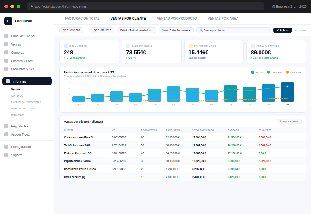
Task: Click the site secure indicator in address bar
Action: [x=32, y=6]
